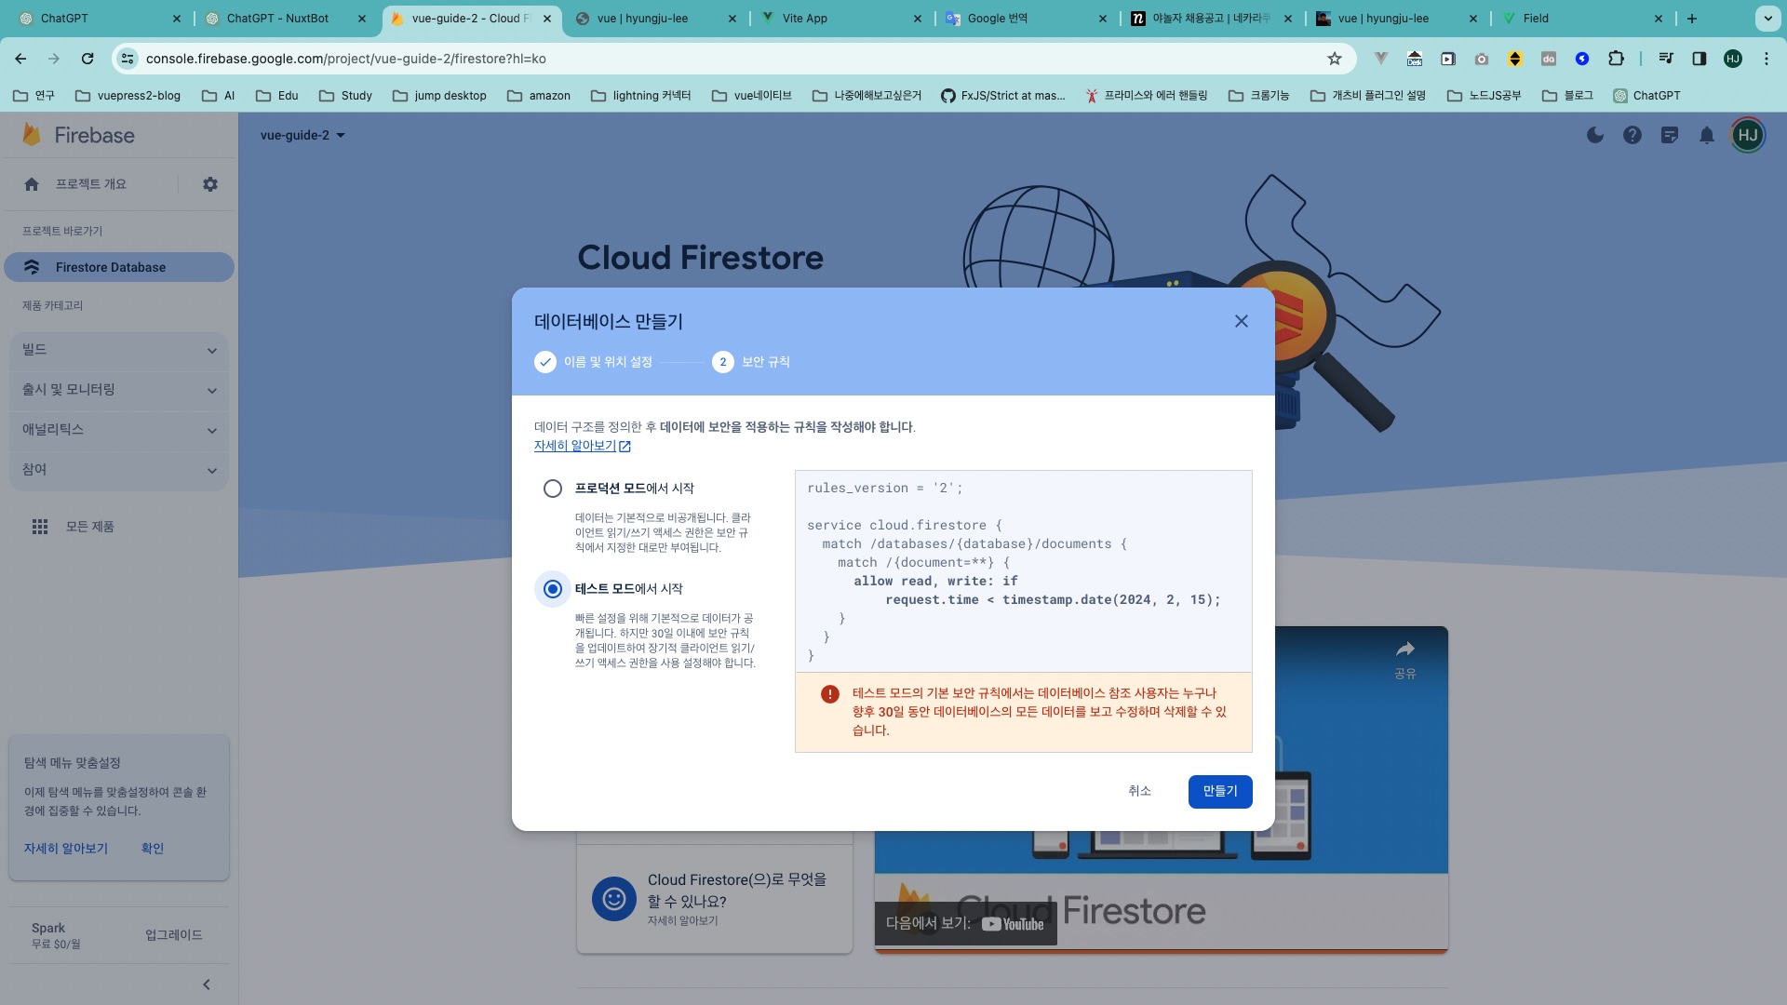
Task: Click the Vue devtools extension icon
Action: 1380,59
